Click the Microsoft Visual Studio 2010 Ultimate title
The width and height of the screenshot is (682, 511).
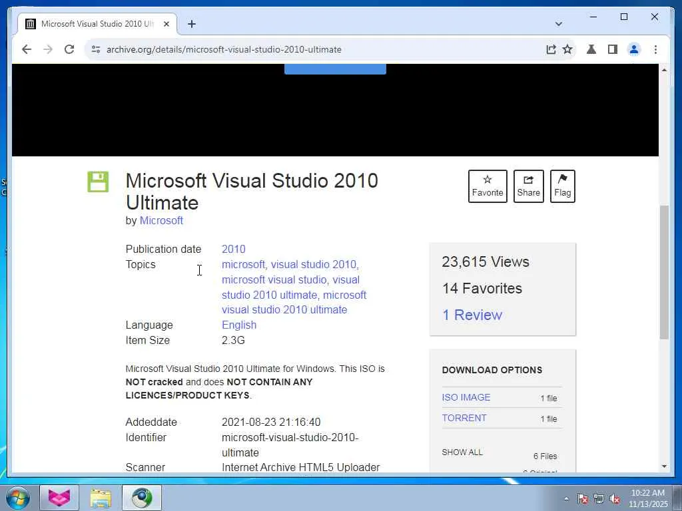(x=252, y=192)
